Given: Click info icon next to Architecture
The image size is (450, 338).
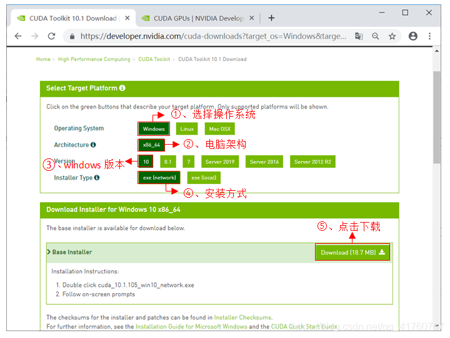Looking at the screenshot, I should [x=93, y=145].
